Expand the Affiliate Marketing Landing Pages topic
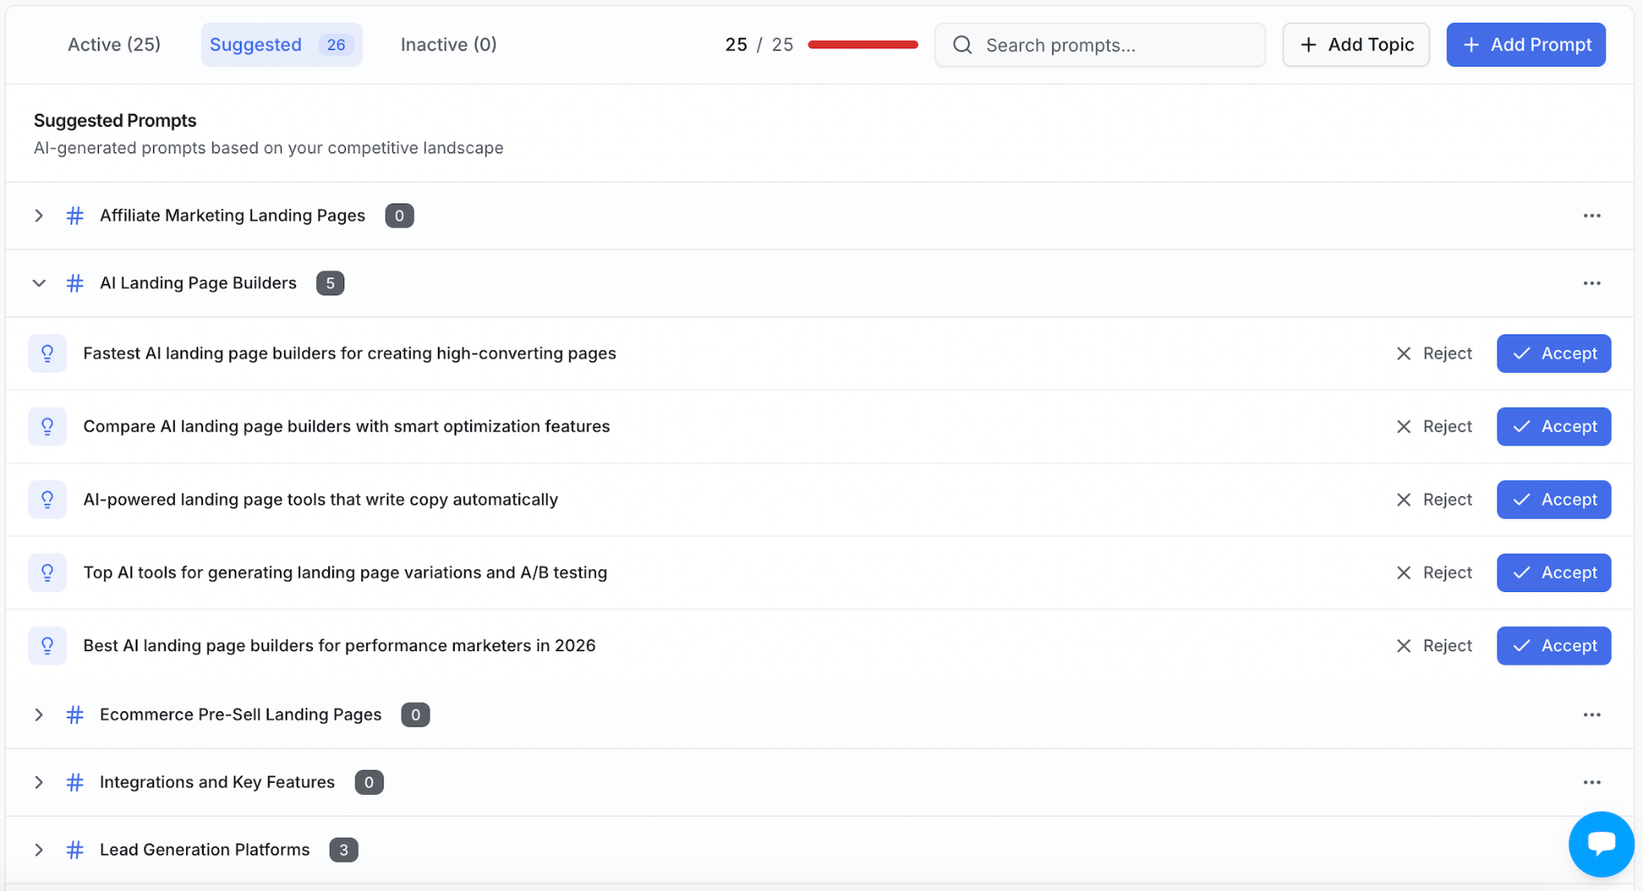Viewport: 1643px width, 891px height. pyautogui.click(x=39, y=216)
